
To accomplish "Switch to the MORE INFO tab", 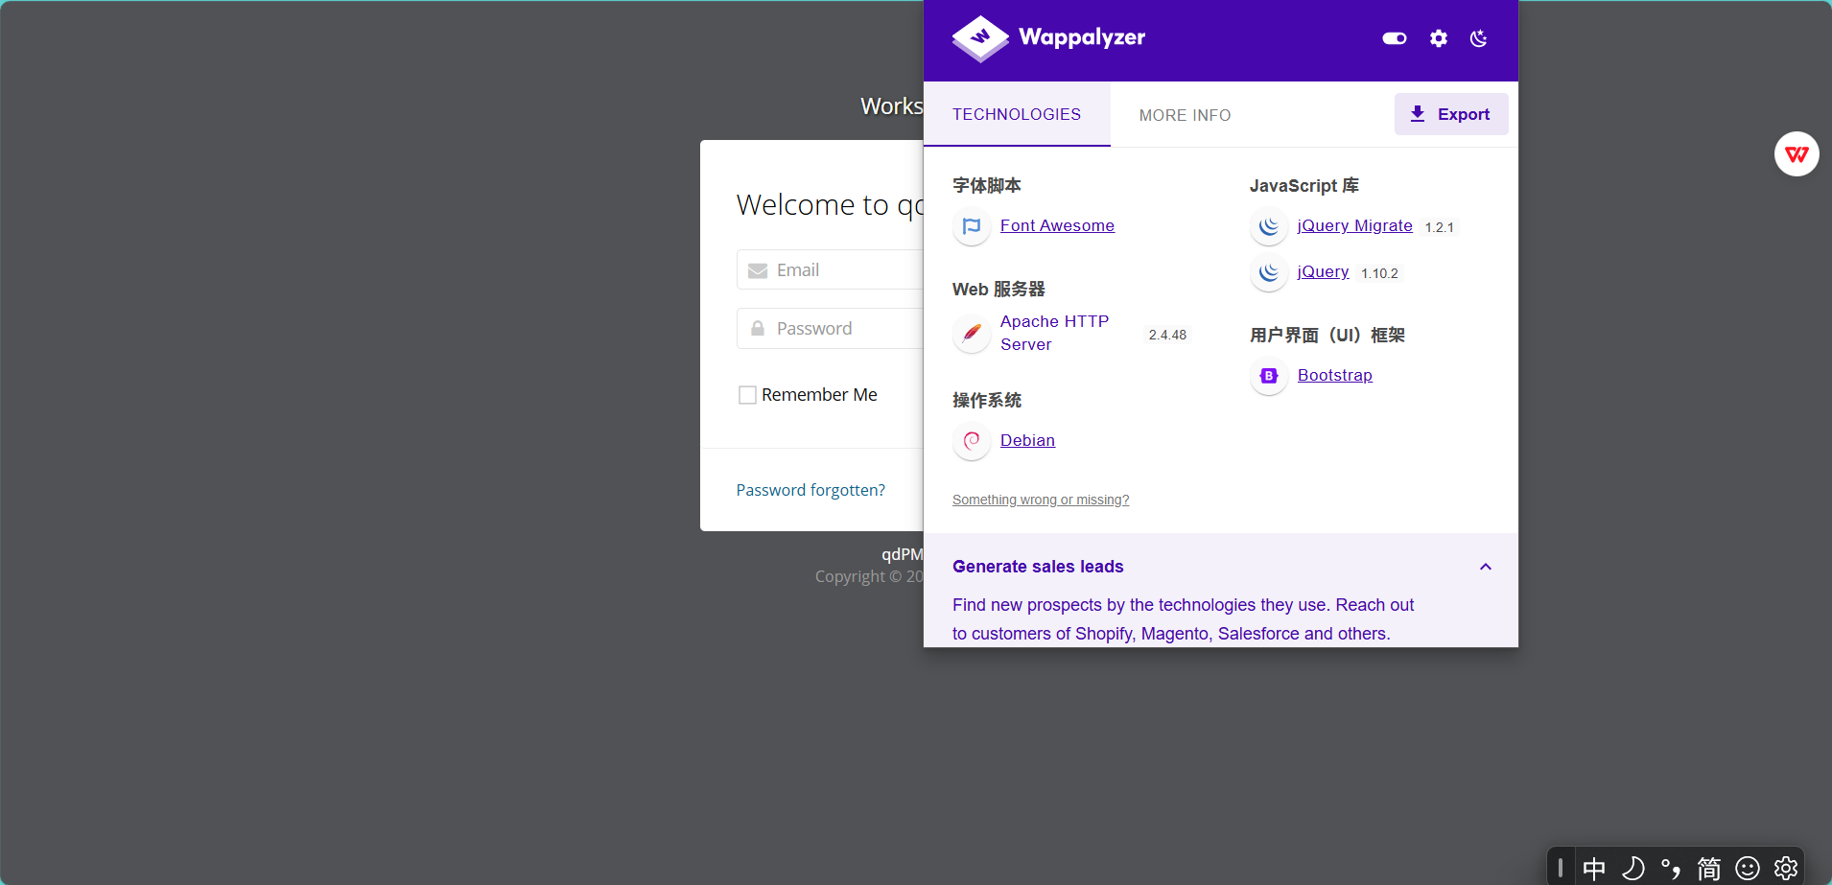I will [x=1185, y=115].
